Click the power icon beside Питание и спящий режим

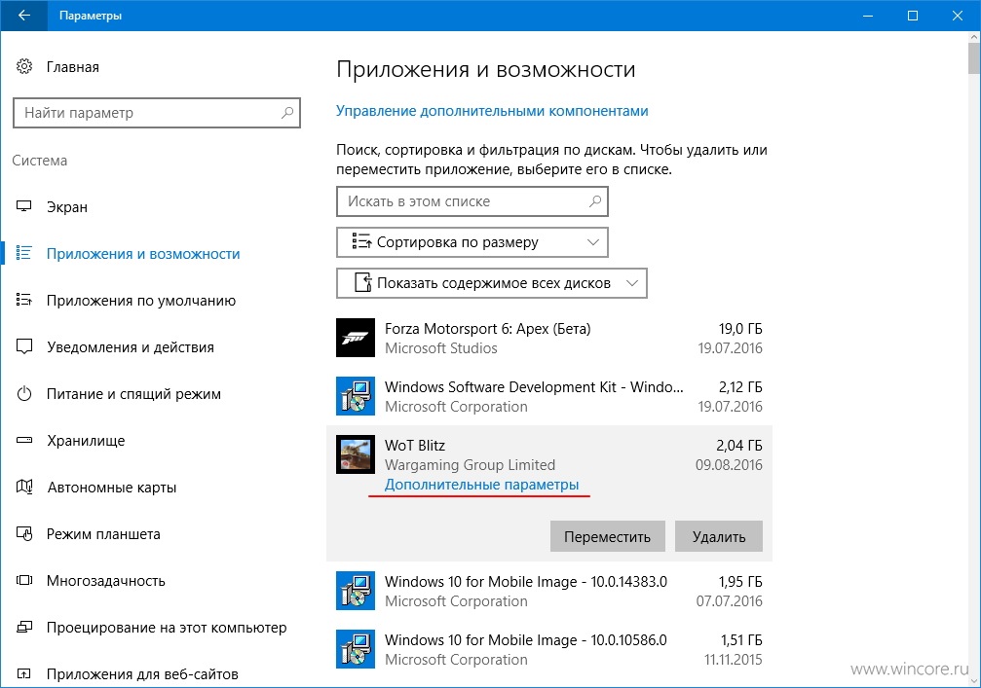tap(24, 394)
